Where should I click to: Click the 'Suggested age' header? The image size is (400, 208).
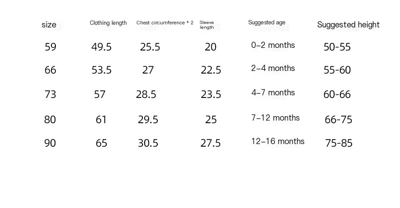(267, 23)
